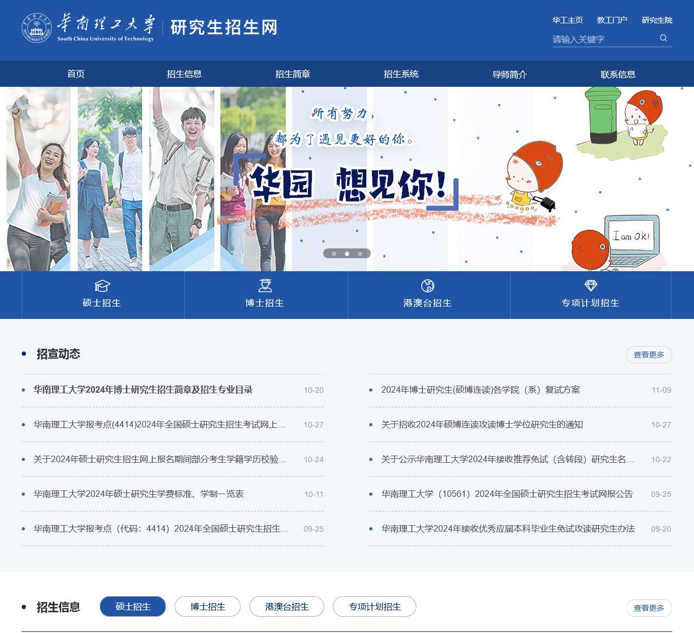The width and height of the screenshot is (694, 633).
Task: Open 关于公示华南理工大学2024年接收推荐免试 notice
Action: pyautogui.click(x=507, y=459)
